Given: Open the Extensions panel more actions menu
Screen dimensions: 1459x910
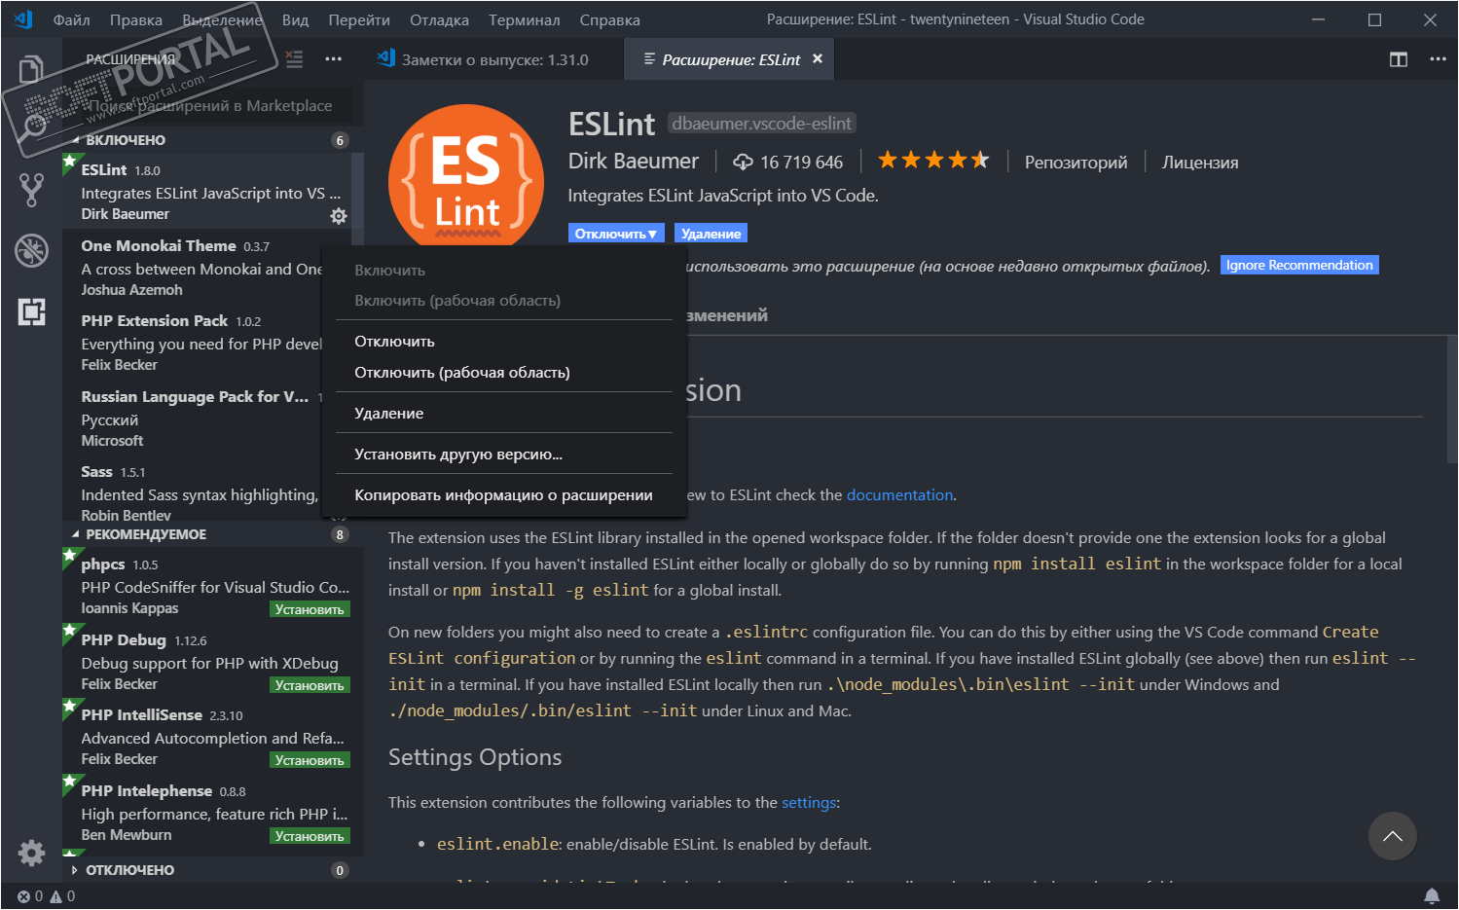Looking at the screenshot, I should click(x=333, y=59).
